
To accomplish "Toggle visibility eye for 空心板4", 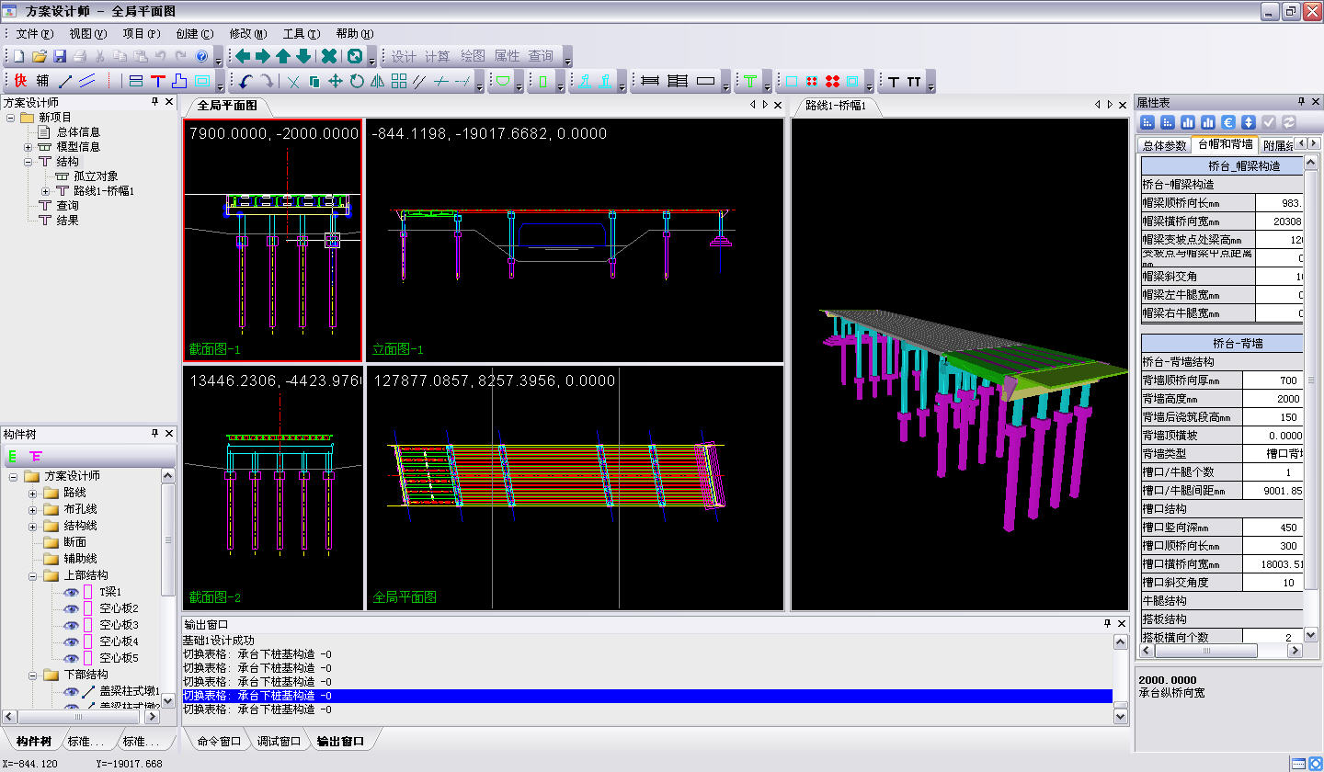I will (x=71, y=641).
